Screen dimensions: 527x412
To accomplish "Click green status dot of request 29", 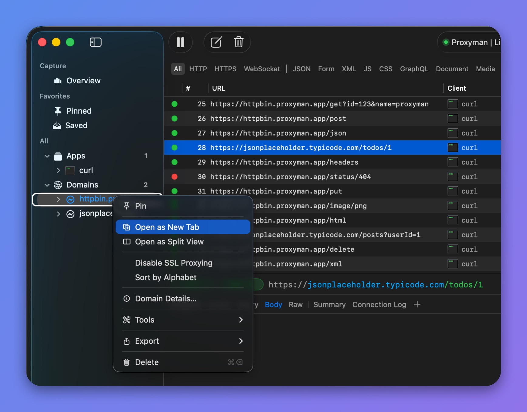I will (175, 162).
